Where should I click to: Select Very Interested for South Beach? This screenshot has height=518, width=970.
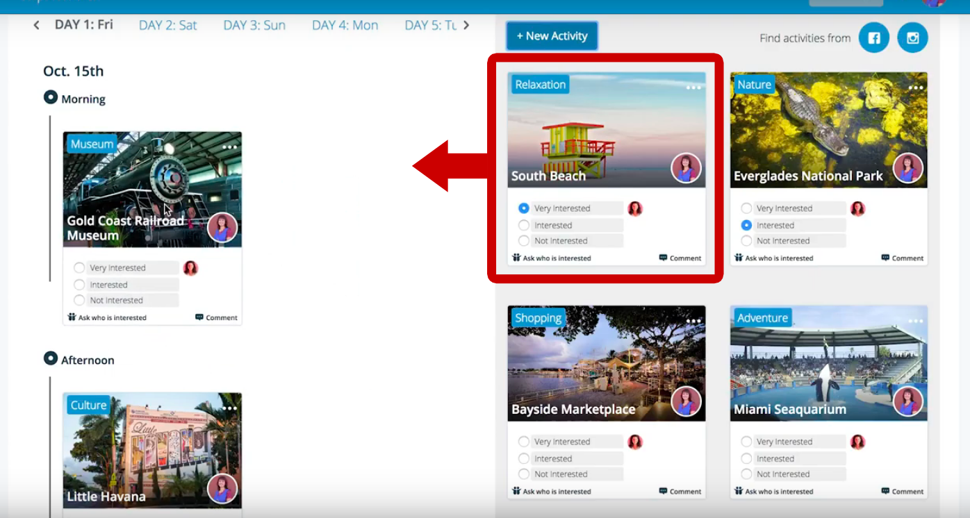click(x=524, y=208)
